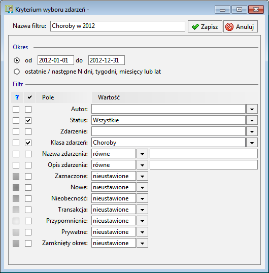Enable the Prywatne filter checkbox
The height and width of the screenshot is (273, 269).
(28, 232)
